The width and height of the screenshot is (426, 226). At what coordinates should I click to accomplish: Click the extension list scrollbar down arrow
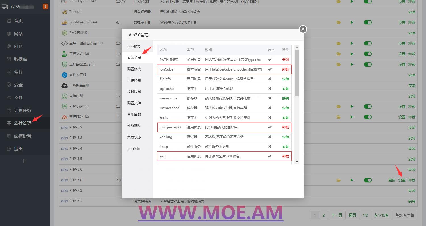coord(297,162)
